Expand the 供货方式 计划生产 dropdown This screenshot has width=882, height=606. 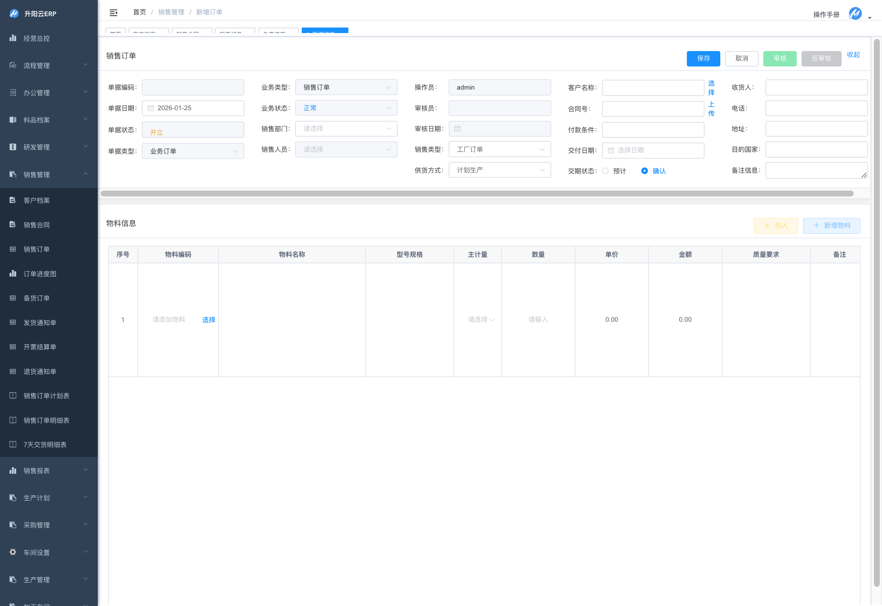499,170
